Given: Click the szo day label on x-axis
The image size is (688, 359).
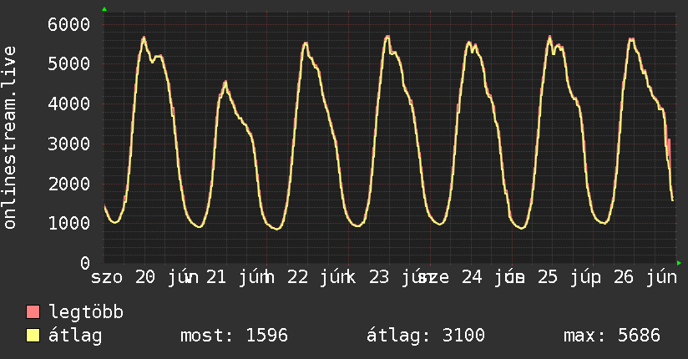Looking at the screenshot, I should [x=107, y=278].
